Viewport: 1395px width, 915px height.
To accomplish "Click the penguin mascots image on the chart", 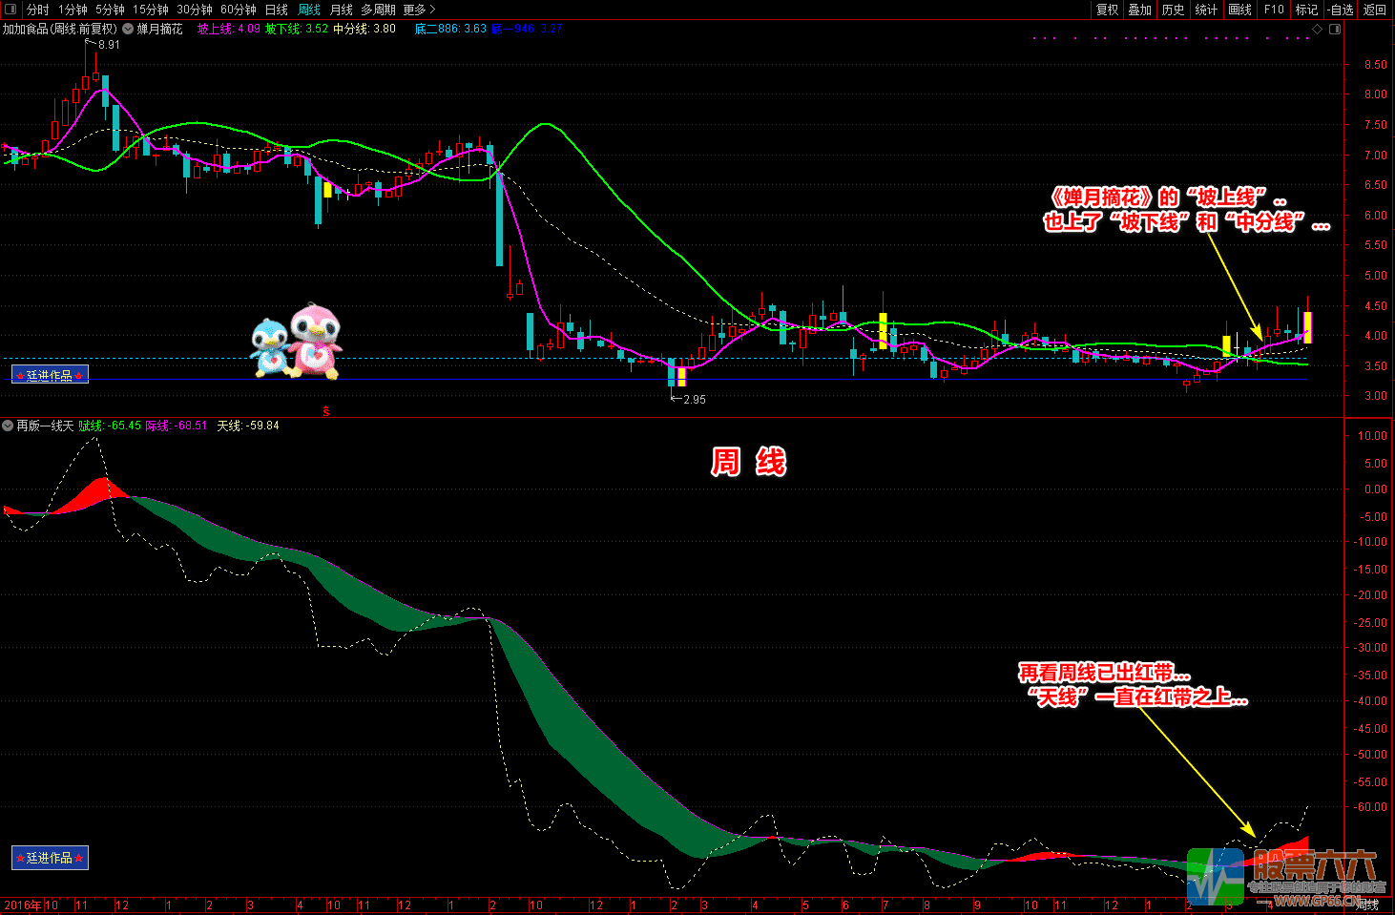I will [297, 341].
